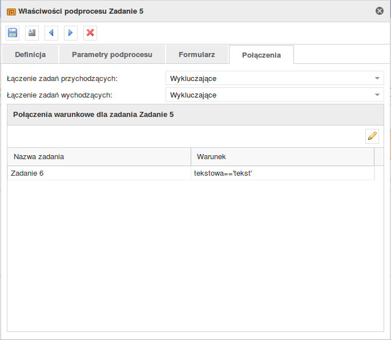
Task: Click the Połączenia tab
Action: tap(261, 55)
